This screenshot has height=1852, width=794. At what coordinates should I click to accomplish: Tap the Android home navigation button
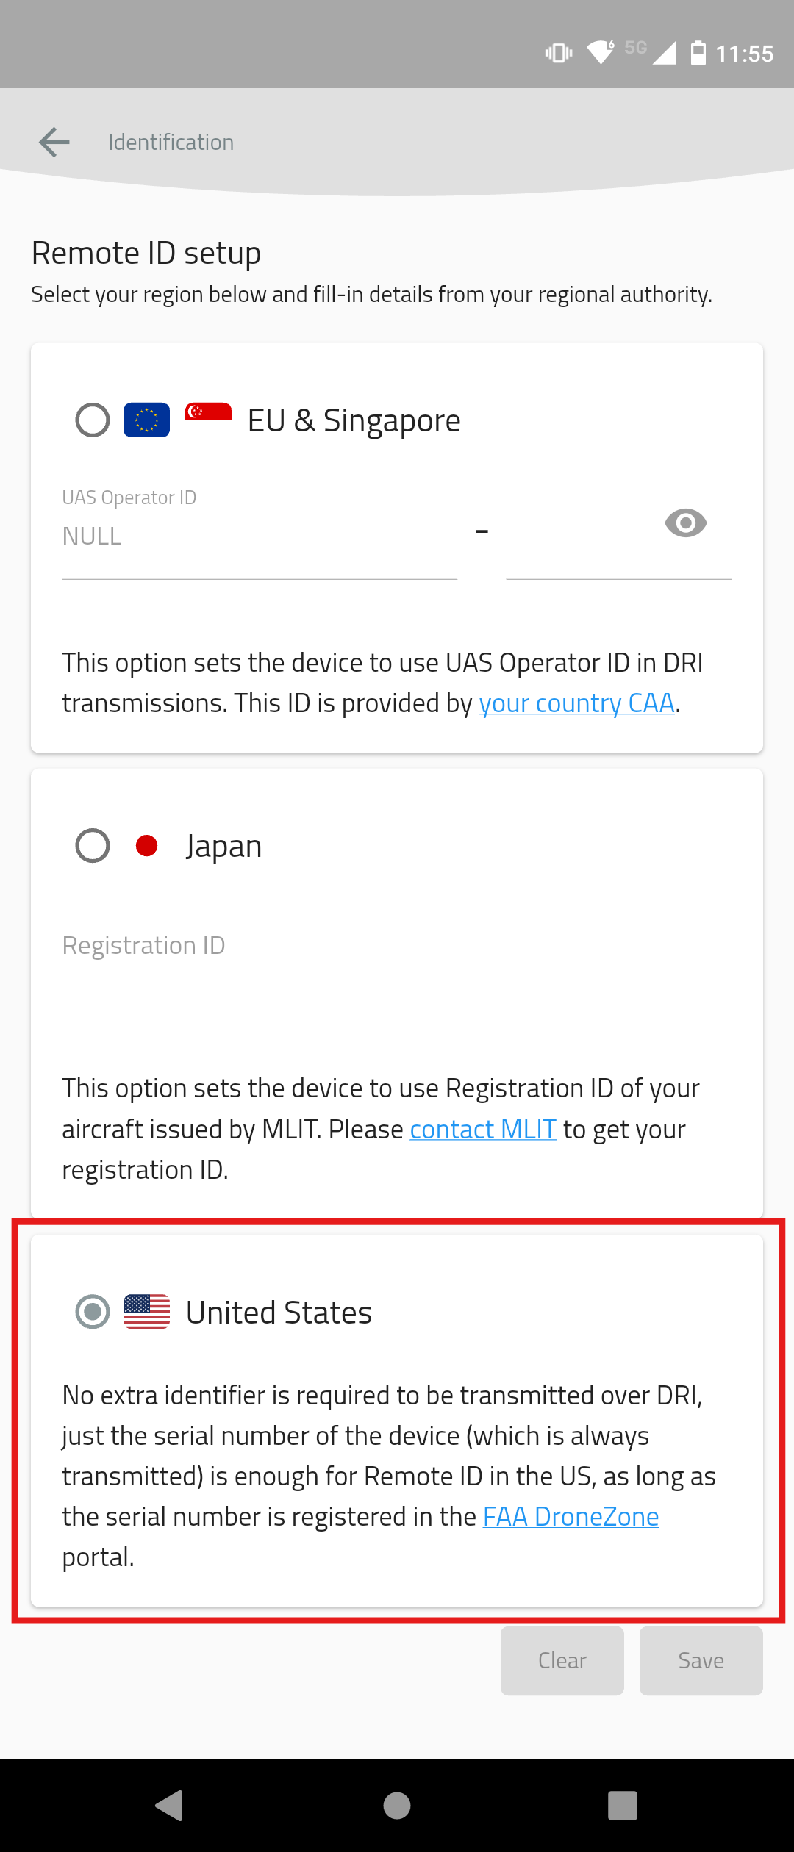(397, 1806)
